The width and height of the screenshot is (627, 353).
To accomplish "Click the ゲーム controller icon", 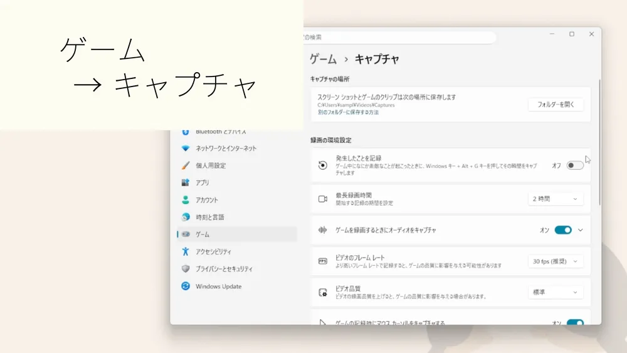I will point(186,234).
